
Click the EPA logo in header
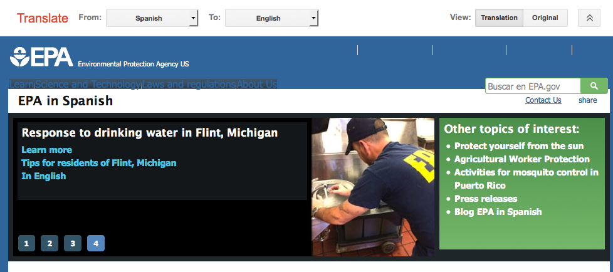pyautogui.click(x=41, y=56)
